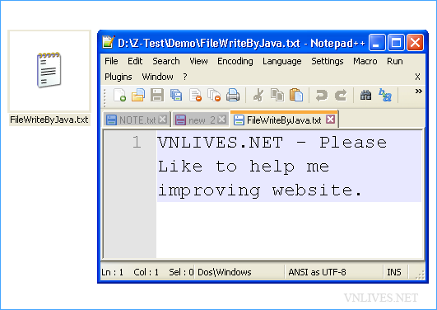Click the Undo arrow icon

321,95
